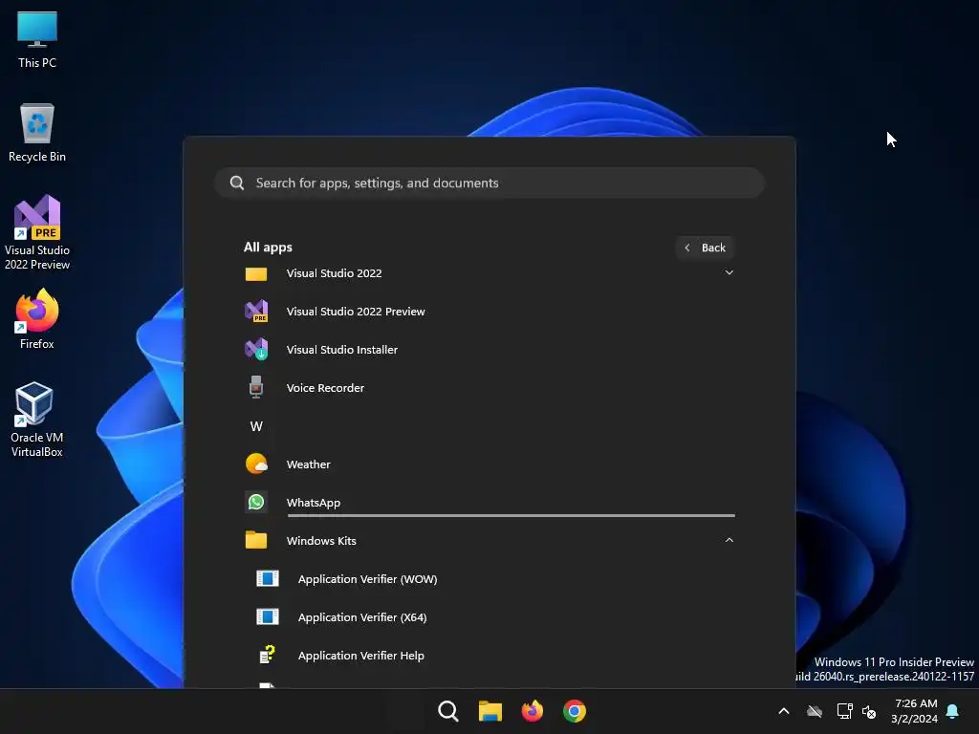Click the Windows Kits folder icon
Screen dimensions: 979x734
pyautogui.click(x=256, y=541)
